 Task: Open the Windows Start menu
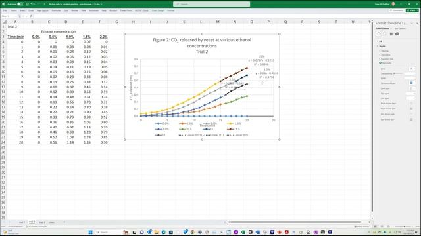click(91, 232)
